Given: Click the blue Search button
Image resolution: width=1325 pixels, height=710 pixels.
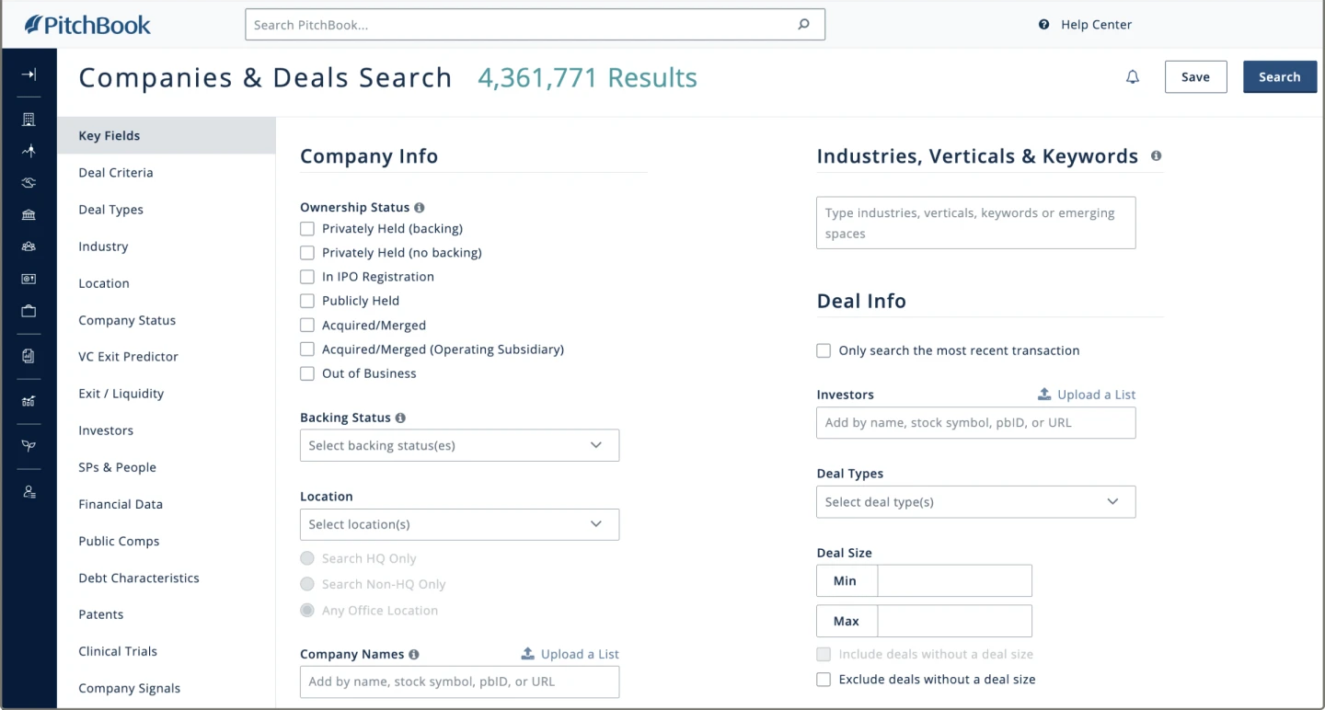Looking at the screenshot, I should click(x=1279, y=77).
